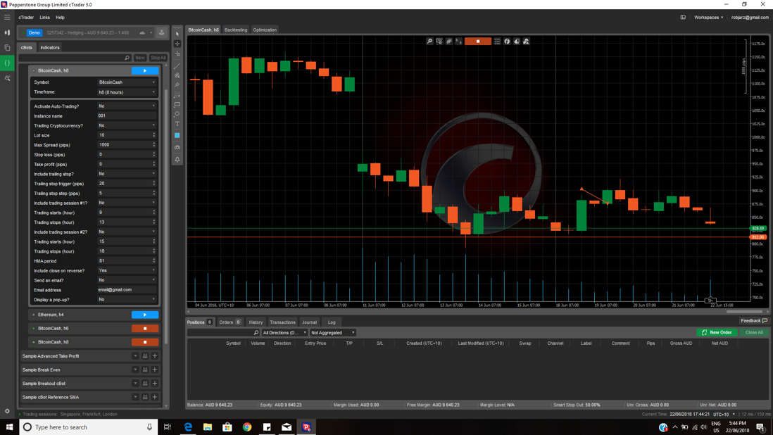Open the Not Aggregated dropdown

click(x=333, y=333)
